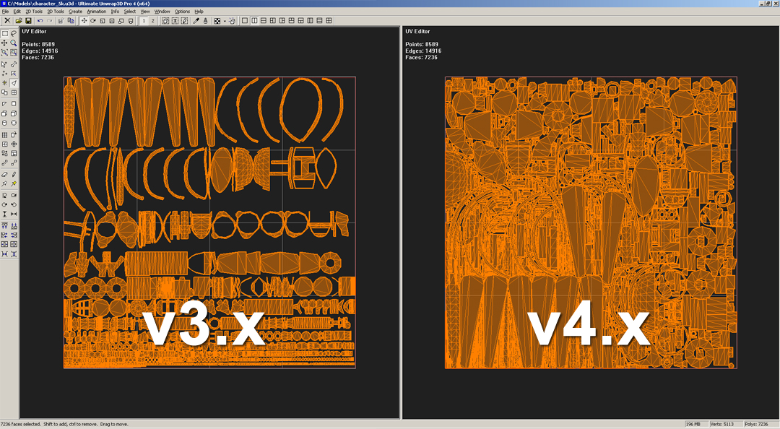Select the two horizontal panes layout
The width and height of the screenshot is (780, 429).
[x=264, y=21]
